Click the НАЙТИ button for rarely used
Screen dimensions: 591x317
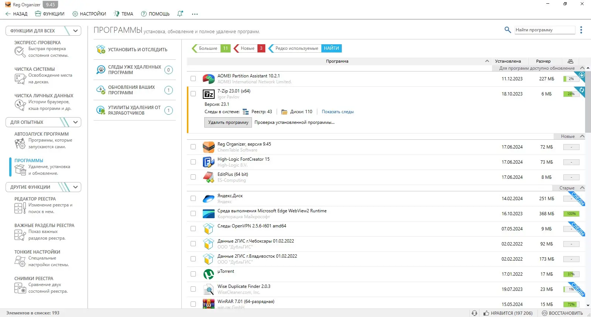pos(331,48)
